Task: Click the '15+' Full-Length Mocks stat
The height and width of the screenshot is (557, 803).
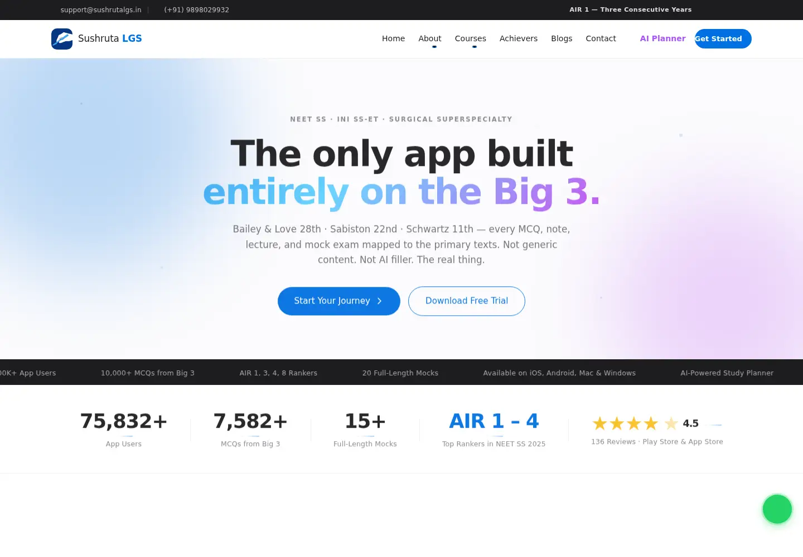Action: pos(365,421)
